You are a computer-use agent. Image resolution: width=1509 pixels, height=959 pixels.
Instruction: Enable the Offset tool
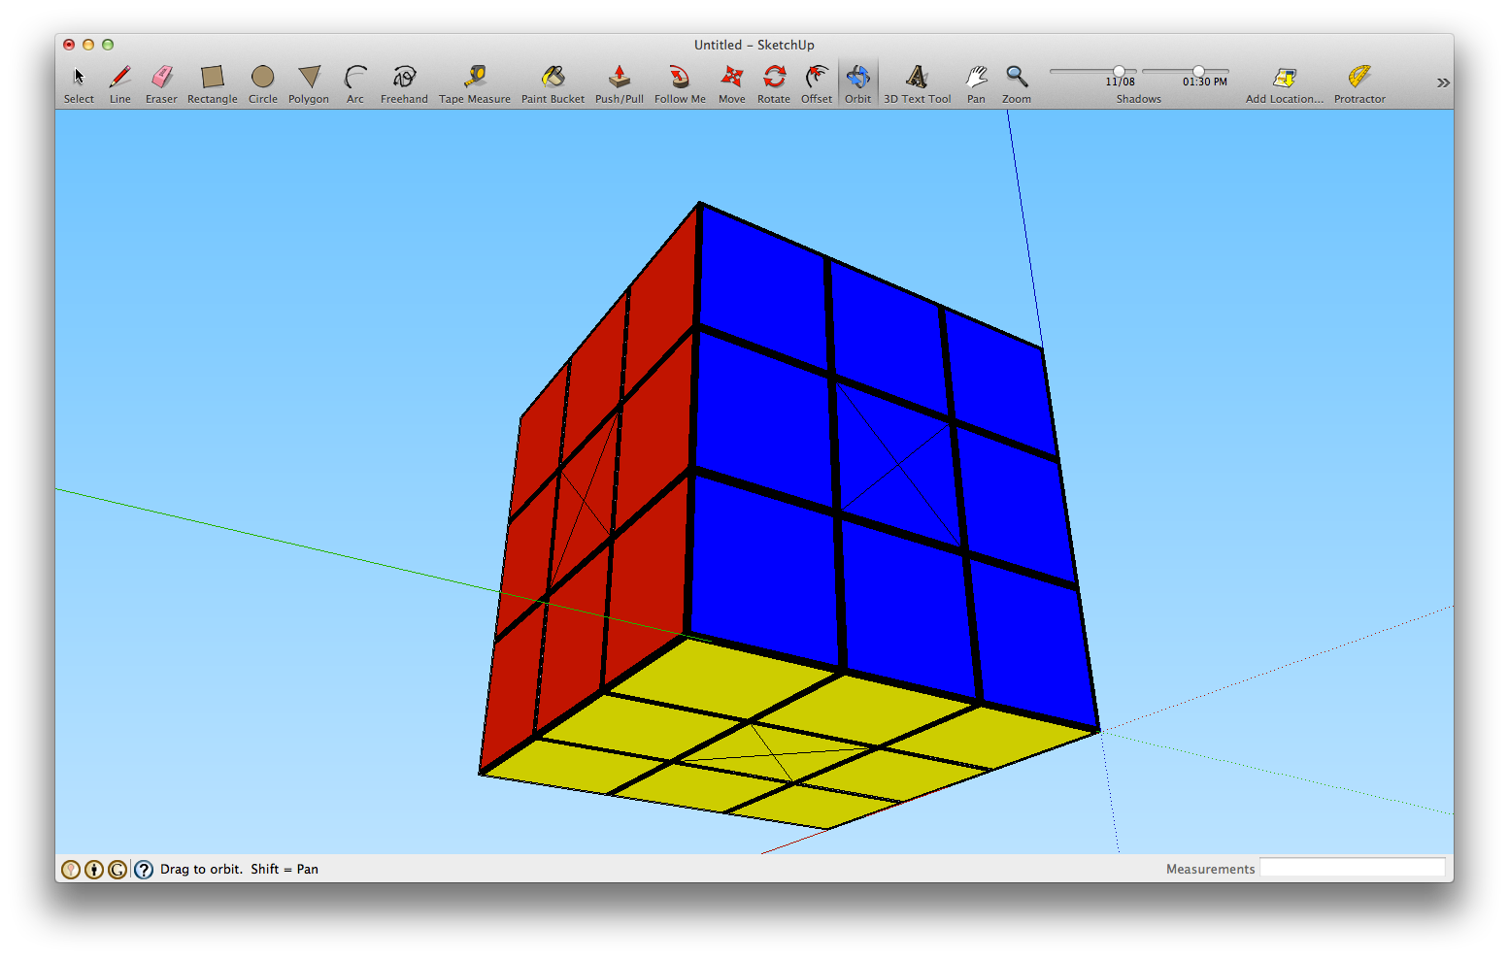pyautogui.click(x=816, y=78)
